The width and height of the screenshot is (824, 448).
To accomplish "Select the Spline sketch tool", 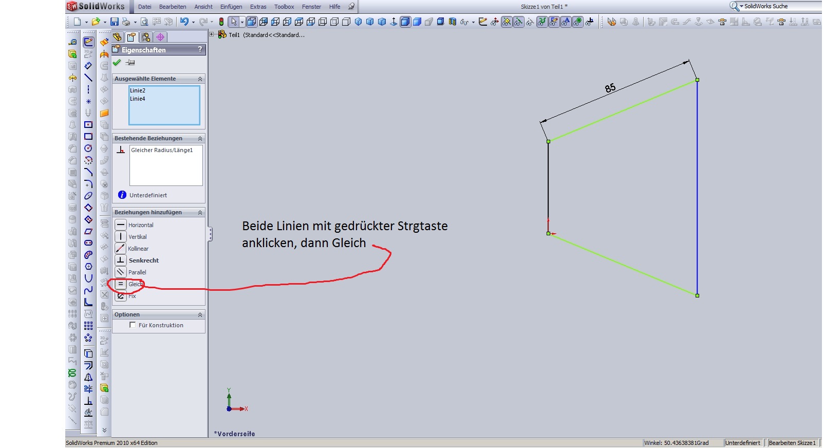I will click(88, 290).
